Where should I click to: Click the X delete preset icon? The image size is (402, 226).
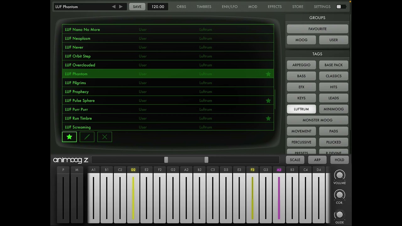pos(105,137)
